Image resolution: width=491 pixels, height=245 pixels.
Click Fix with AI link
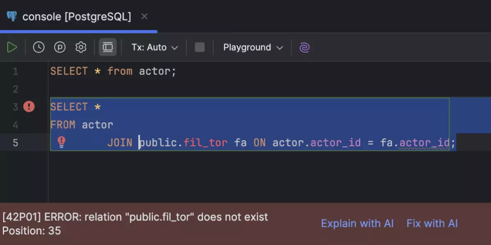(x=432, y=223)
